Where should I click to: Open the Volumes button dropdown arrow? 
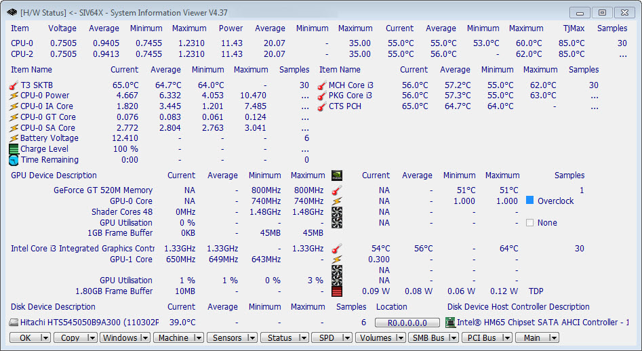[401, 338]
